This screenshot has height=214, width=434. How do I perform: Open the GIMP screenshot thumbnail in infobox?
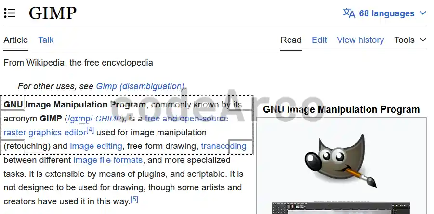342,208
